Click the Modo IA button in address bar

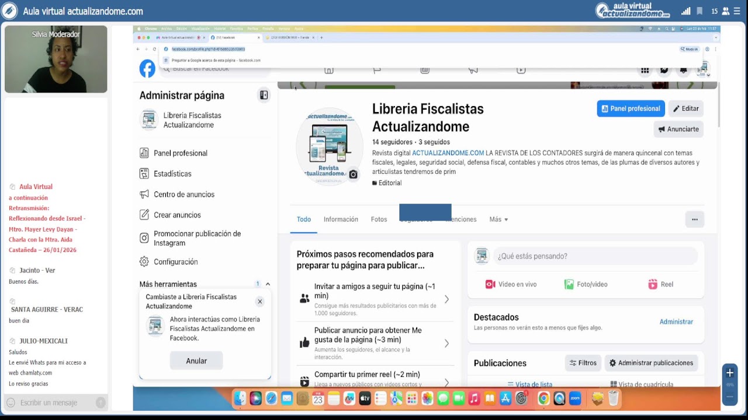point(690,49)
